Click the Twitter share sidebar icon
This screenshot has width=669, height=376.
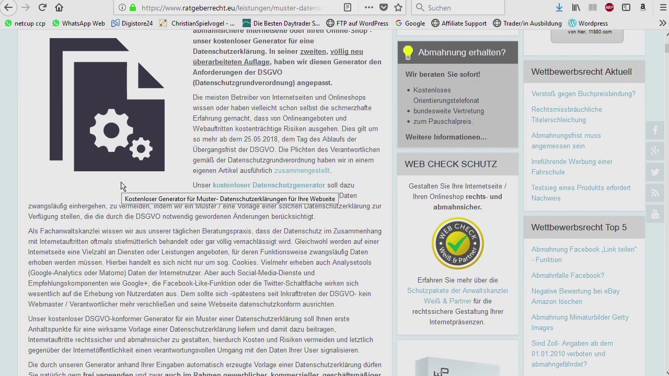pyautogui.click(x=655, y=172)
